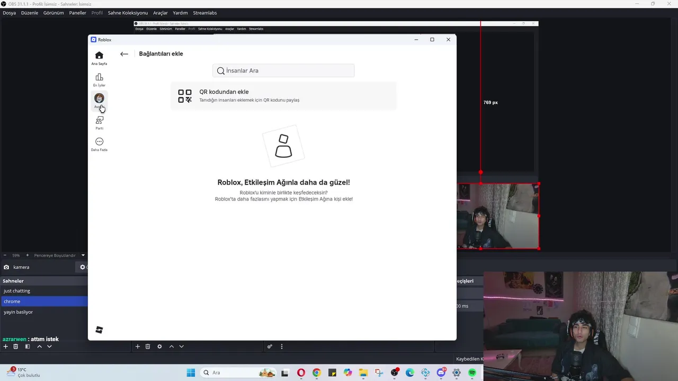Screen dimensions: 678x381
Task: Maximize the Roblox window
Action: pyautogui.click(x=432, y=40)
